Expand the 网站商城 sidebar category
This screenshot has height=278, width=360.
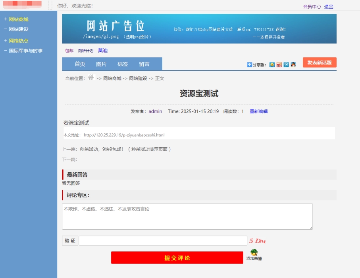[x=18, y=19]
